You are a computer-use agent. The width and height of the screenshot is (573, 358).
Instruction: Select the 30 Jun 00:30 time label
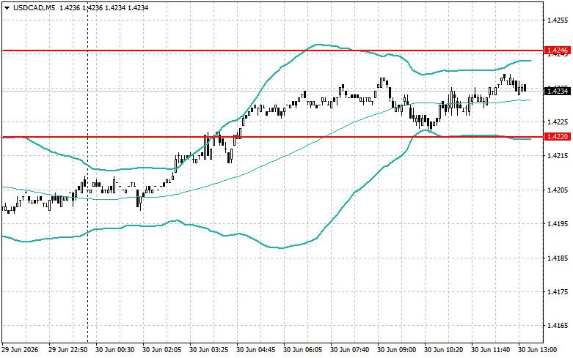tap(114, 350)
